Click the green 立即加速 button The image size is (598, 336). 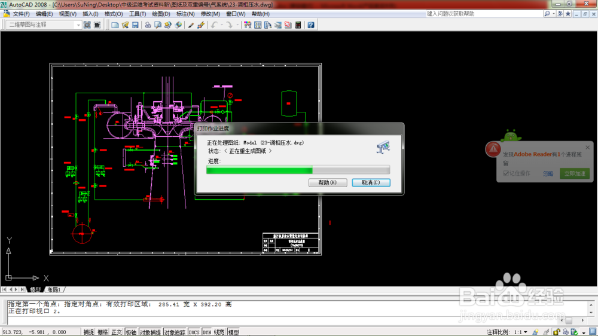click(574, 173)
